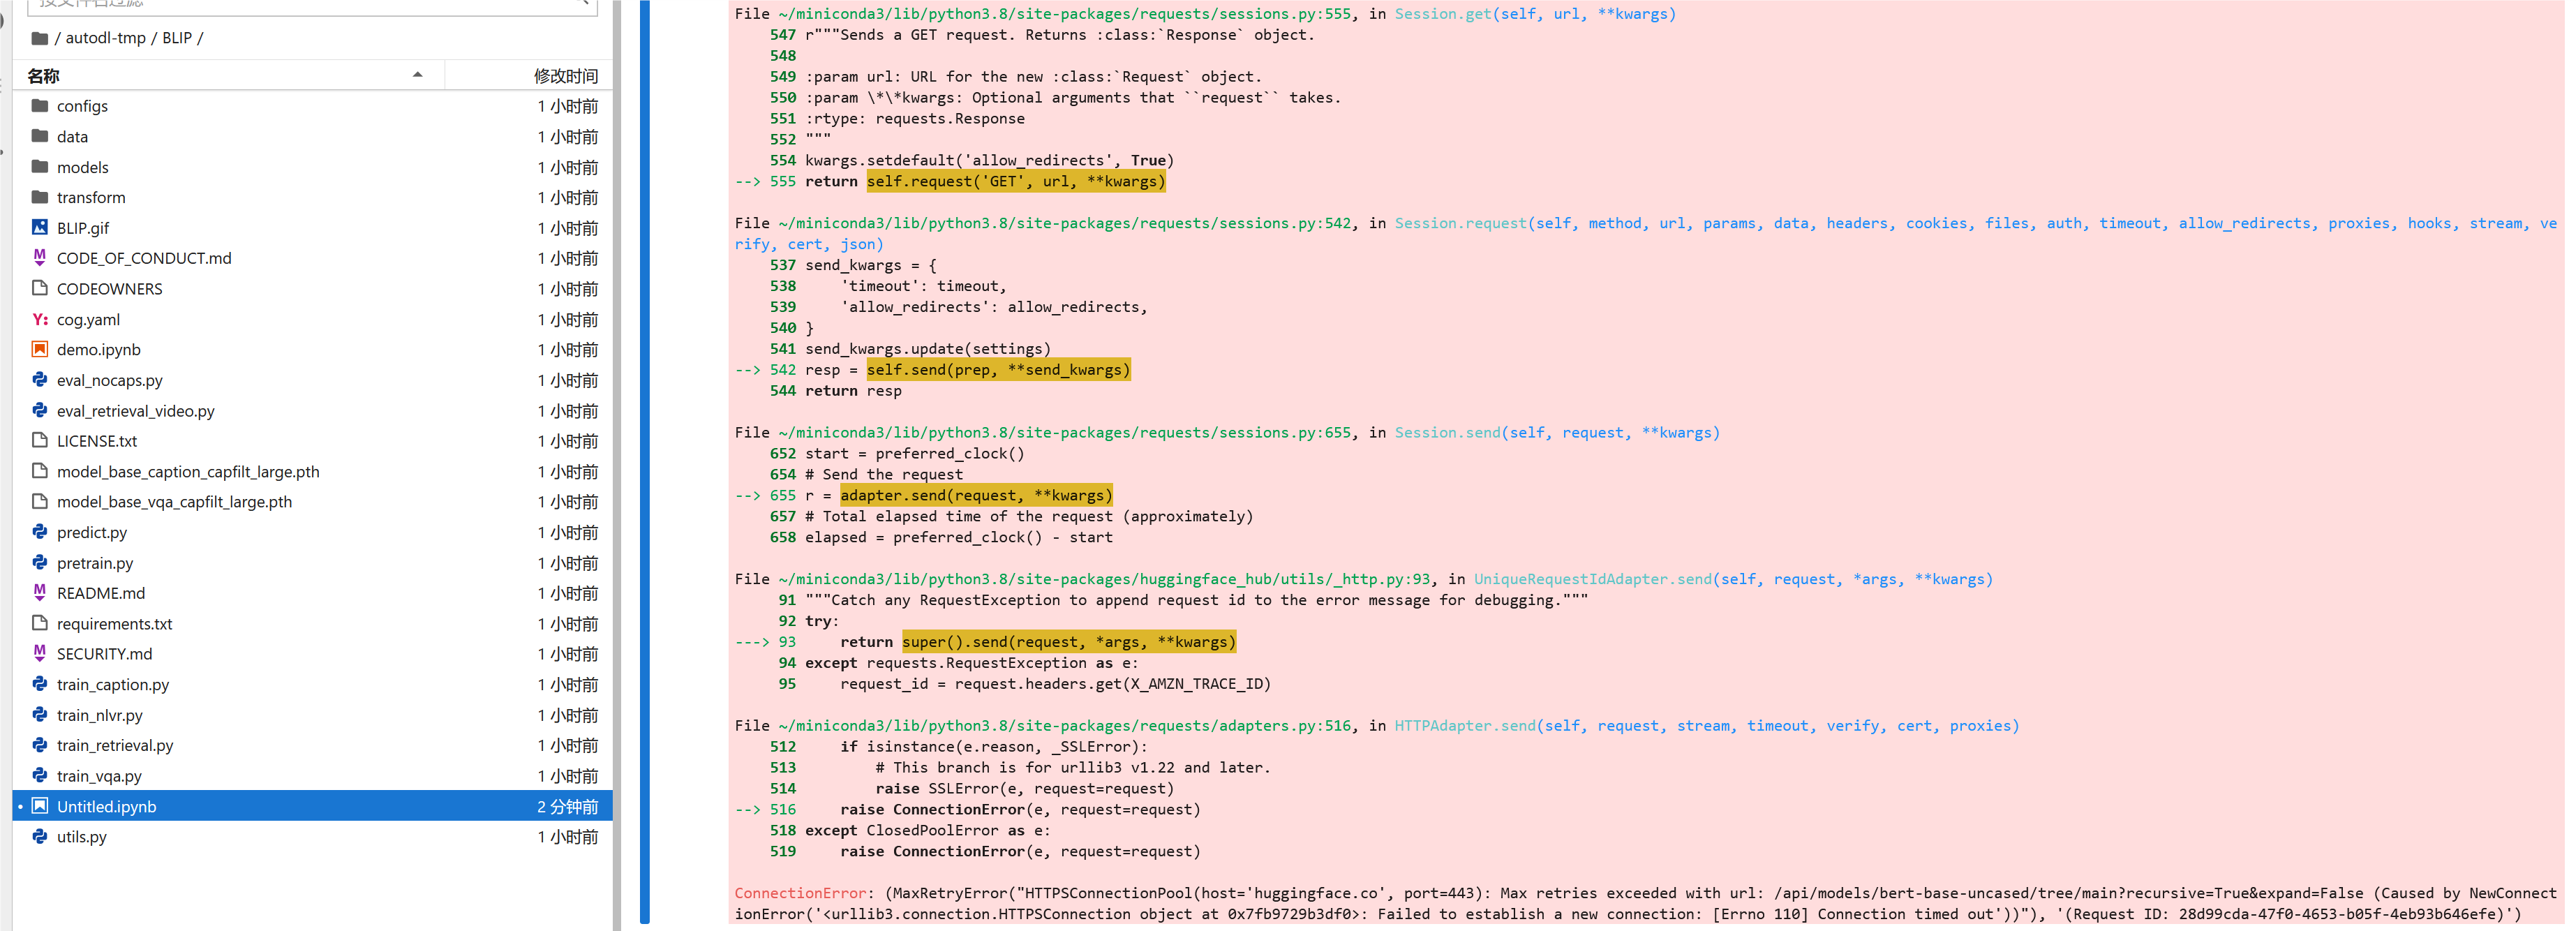Image resolution: width=2576 pixels, height=931 pixels.
Task: Click the BLIP breadcrumb segment
Action: 177,38
